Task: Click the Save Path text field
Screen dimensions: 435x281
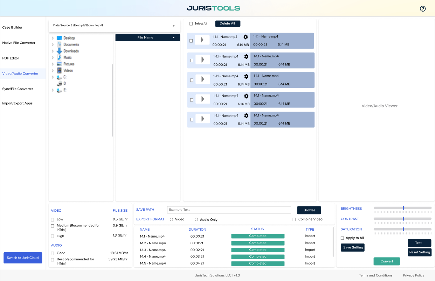Action: coord(229,210)
